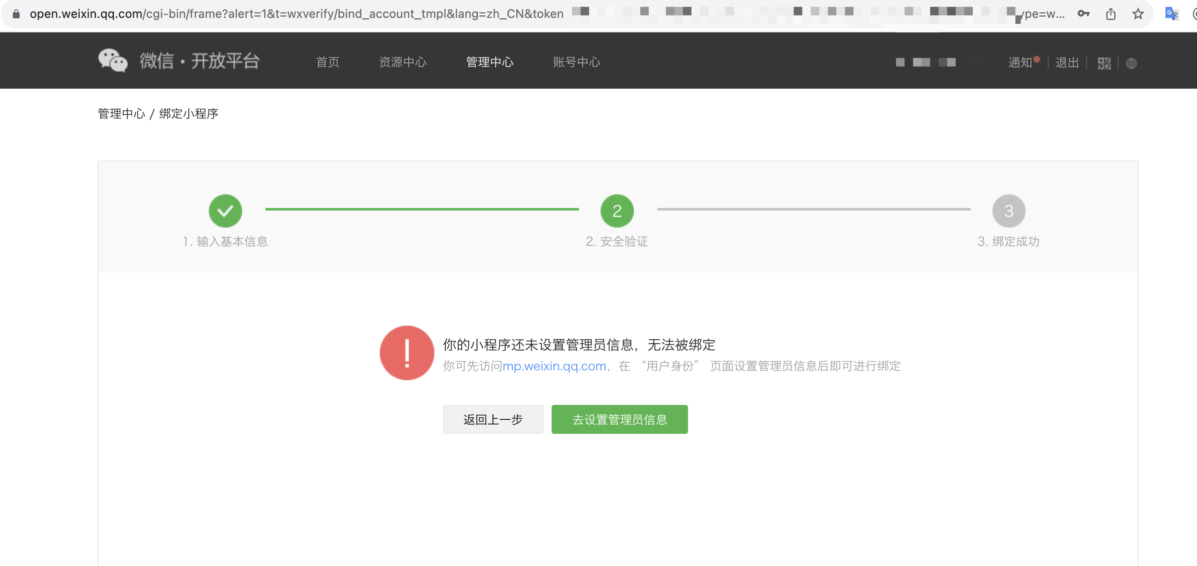The image size is (1197, 566).
Task: Open the 资源中心 menu item
Action: 402,62
